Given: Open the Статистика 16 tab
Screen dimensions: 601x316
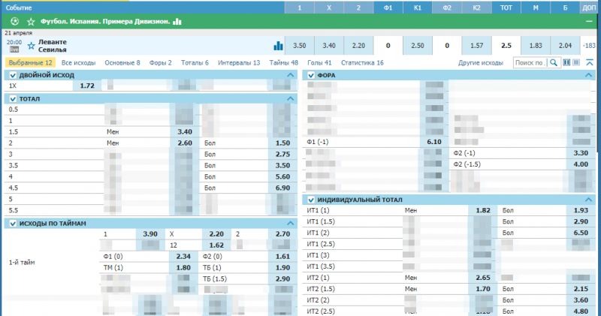Looking at the screenshot, I should (362, 63).
